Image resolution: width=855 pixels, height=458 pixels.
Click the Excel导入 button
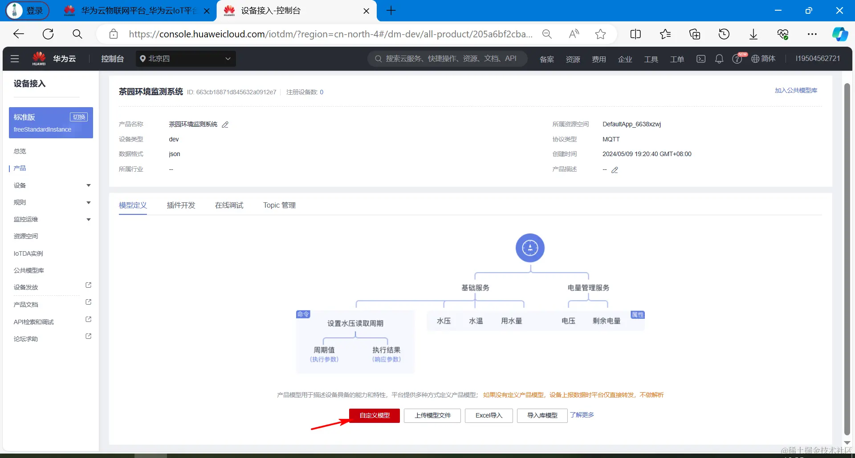(489, 415)
